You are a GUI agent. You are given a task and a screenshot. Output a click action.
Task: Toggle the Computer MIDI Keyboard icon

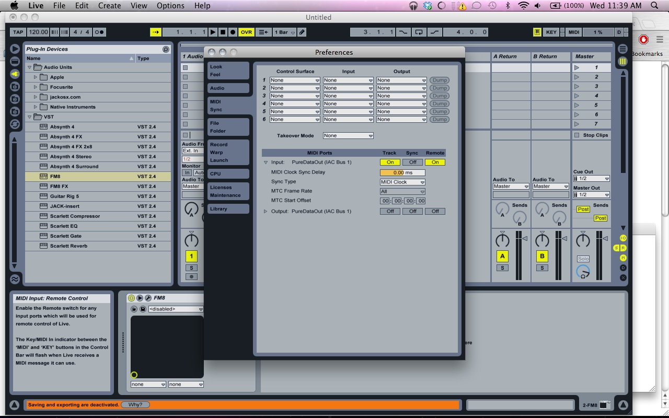point(537,32)
